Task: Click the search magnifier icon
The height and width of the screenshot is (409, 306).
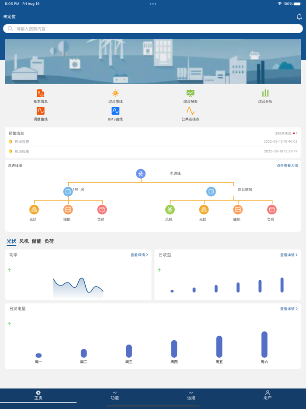Action: [10, 29]
